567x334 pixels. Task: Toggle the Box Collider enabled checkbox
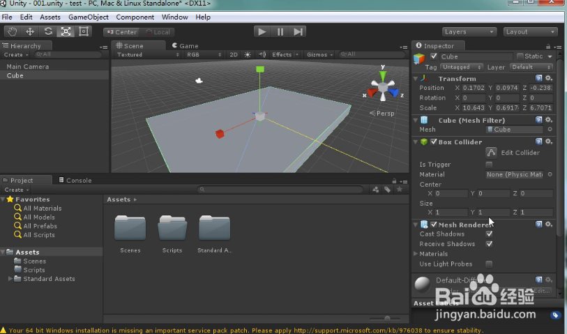click(x=434, y=142)
